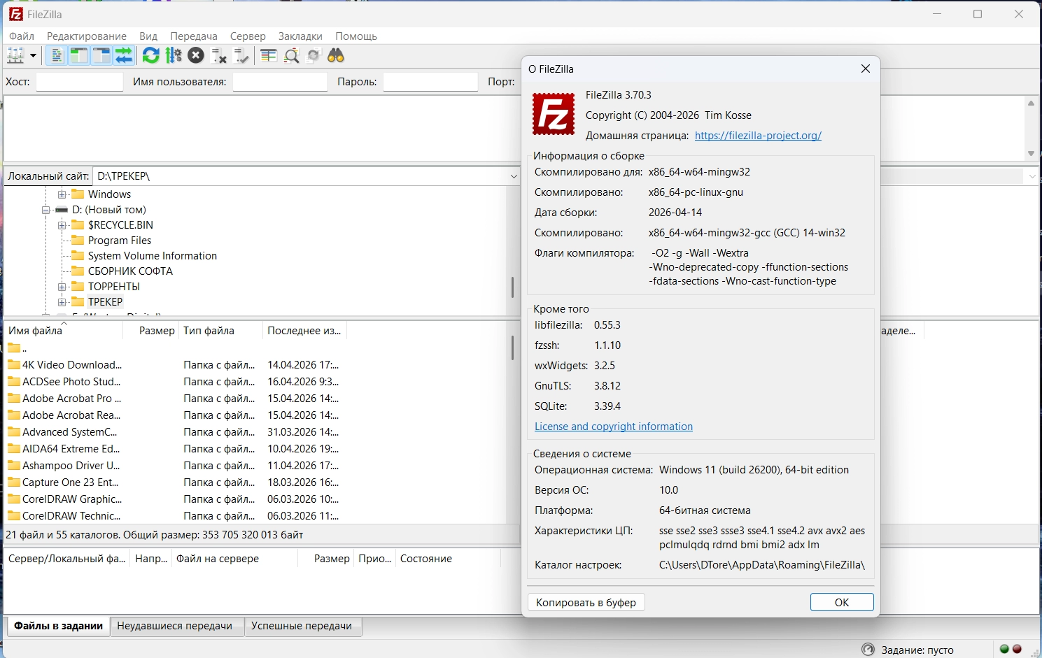Open the Редактирование menu
Viewport: 1042px width, 658px height.
[87, 36]
